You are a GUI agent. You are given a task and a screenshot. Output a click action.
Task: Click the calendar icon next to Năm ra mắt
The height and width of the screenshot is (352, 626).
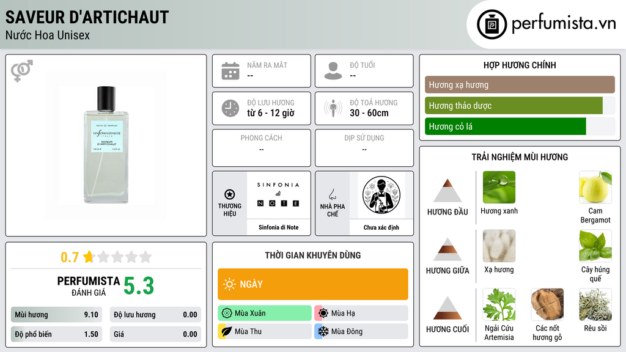tap(230, 71)
